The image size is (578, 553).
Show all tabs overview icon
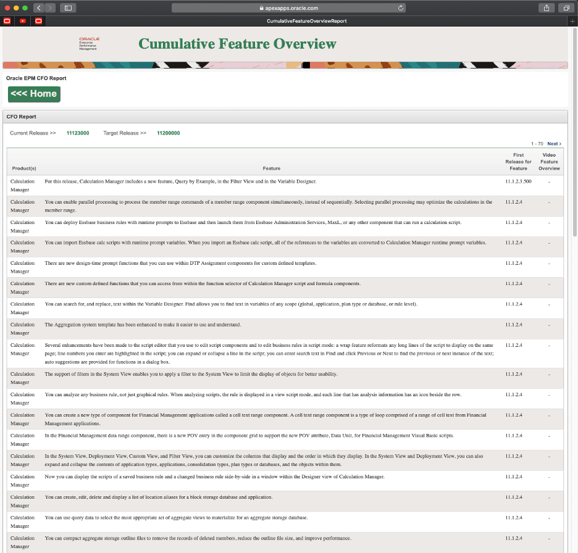(x=566, y=8)
